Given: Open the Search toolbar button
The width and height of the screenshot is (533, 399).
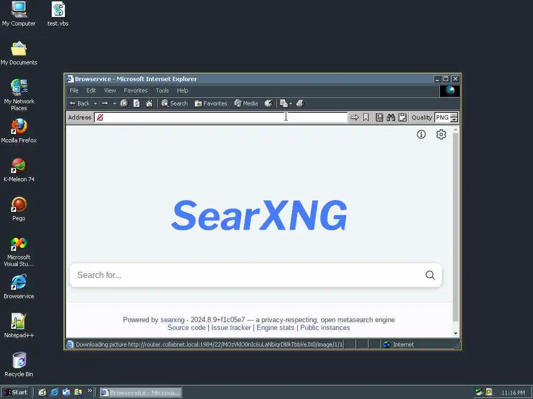Looking at the screenshot, I should pyautogui.click(x=174, y=103).
